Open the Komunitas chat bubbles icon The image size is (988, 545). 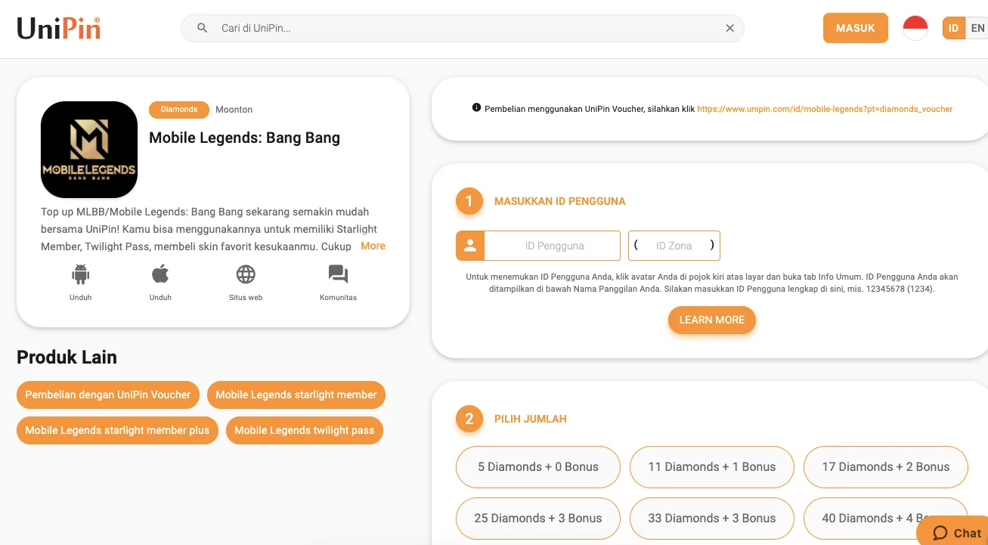[338, 274]
